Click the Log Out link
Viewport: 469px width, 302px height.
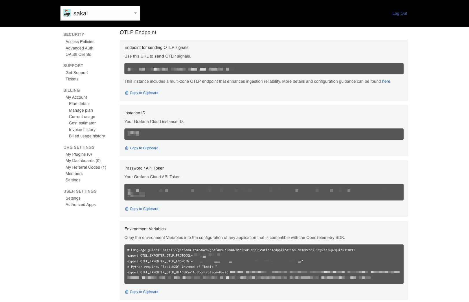(400, 13)
